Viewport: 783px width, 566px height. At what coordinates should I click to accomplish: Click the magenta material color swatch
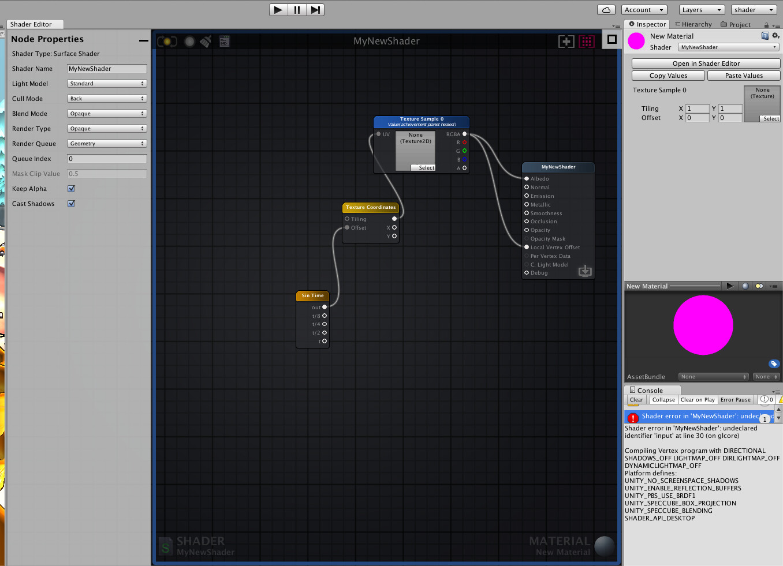pyautogui.click(x=635, y=41)
